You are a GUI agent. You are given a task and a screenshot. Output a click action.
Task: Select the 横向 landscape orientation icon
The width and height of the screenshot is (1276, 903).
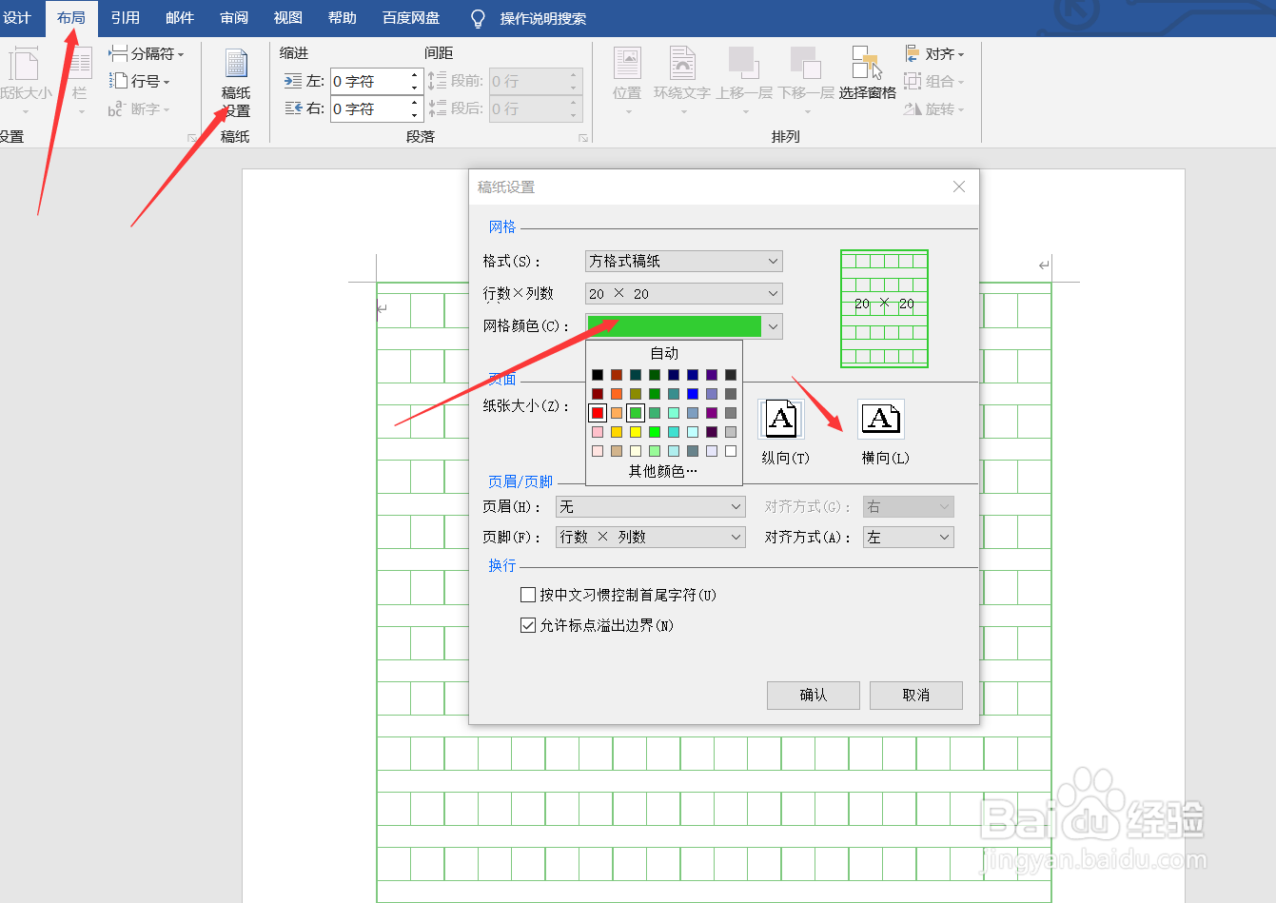tap(881, 419)
